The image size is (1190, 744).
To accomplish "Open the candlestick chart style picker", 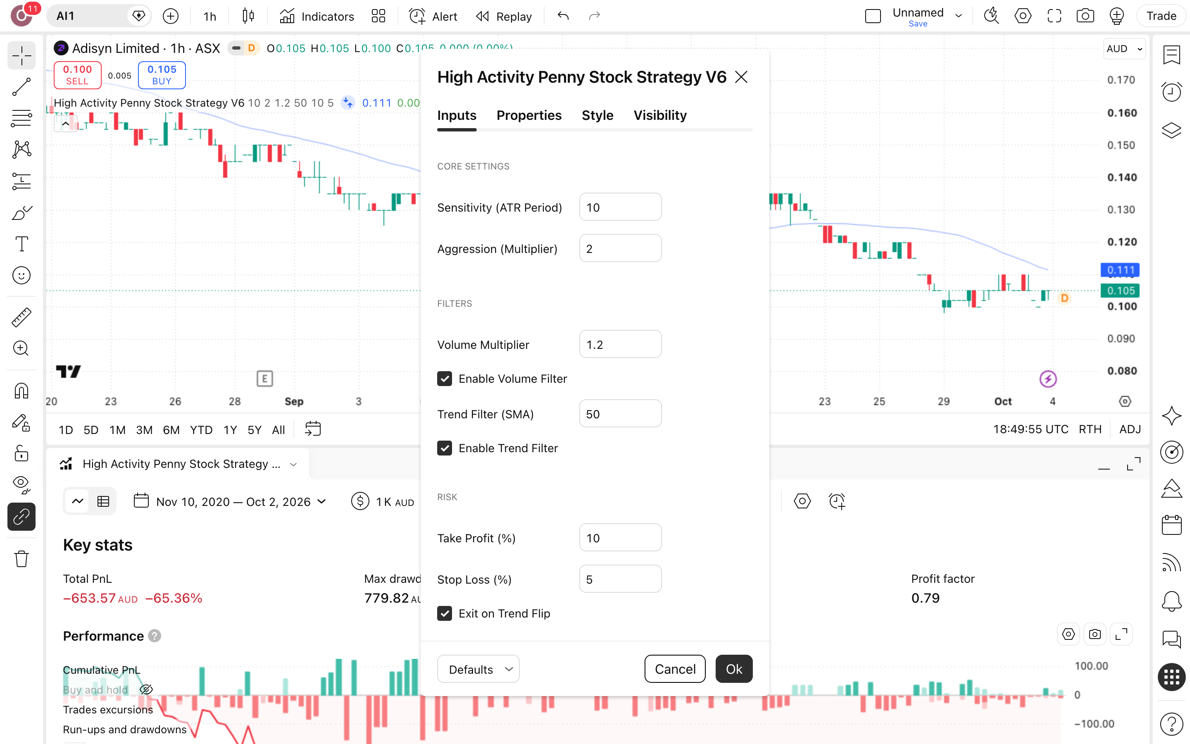I will coord(248,16).
